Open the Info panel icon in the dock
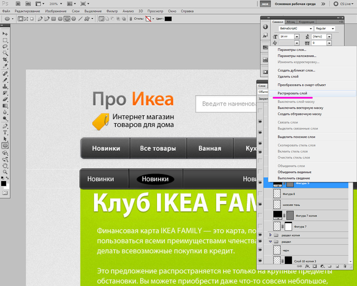The image size is (357, 286). click(x=265, y=27)
